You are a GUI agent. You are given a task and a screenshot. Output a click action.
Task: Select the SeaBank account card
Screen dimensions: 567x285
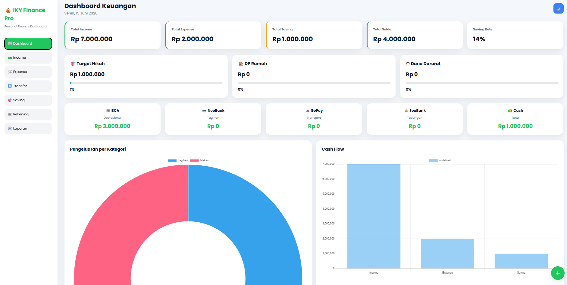coord(415,119)
